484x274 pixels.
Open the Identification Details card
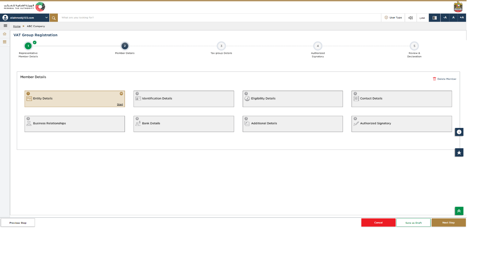(x=184, y=99)
